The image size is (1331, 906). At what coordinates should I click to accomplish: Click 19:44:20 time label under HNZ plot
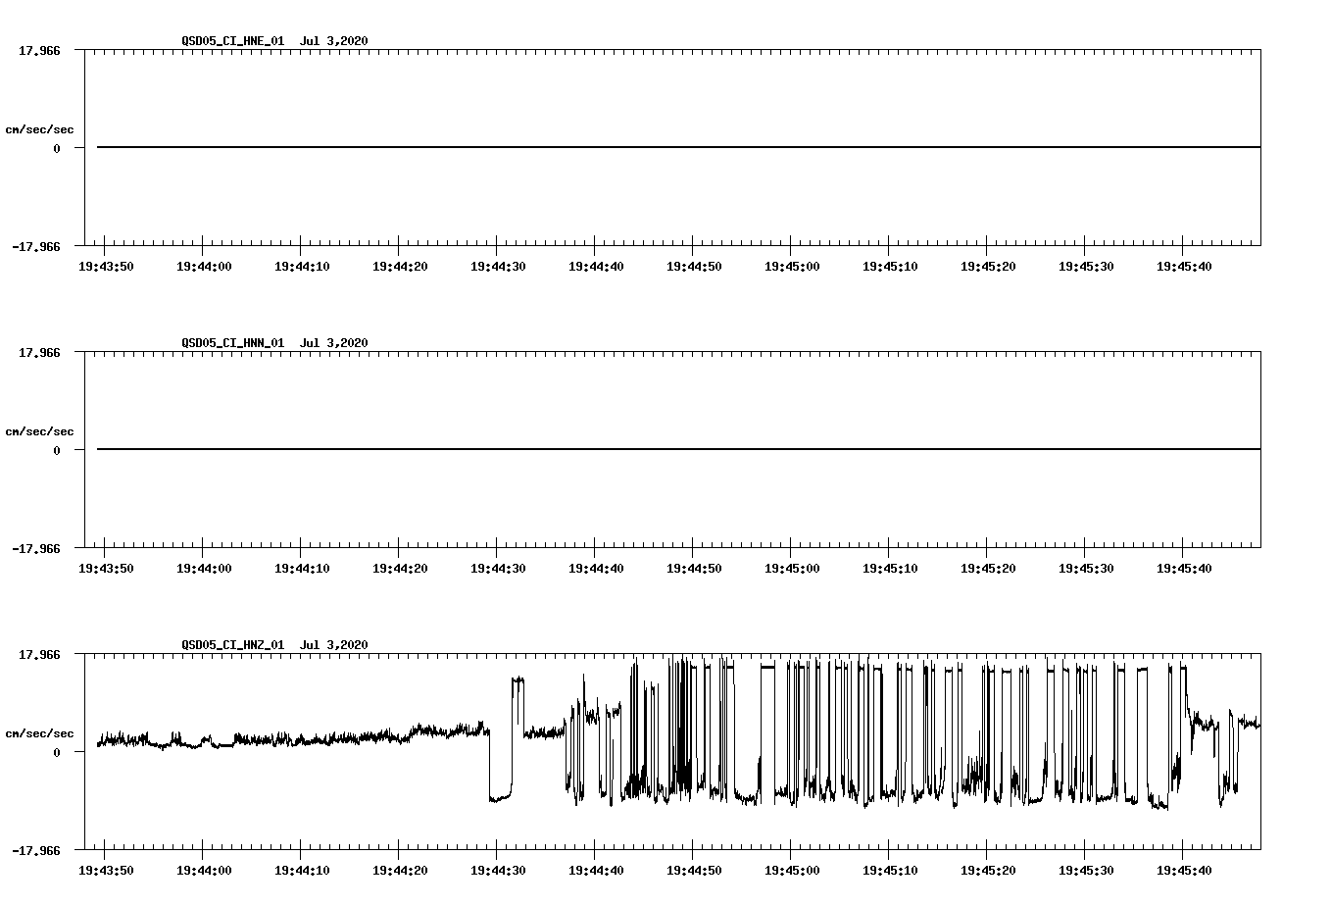400,871
